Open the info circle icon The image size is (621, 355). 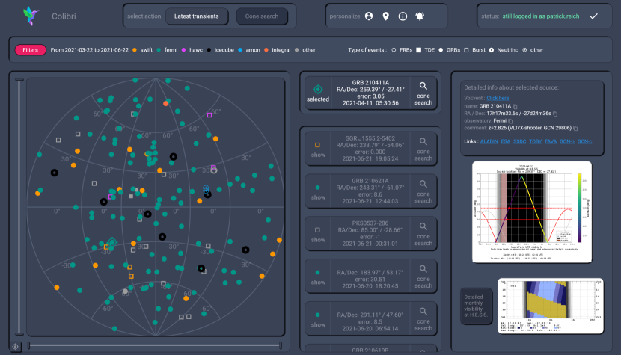(x=403, y=16)
